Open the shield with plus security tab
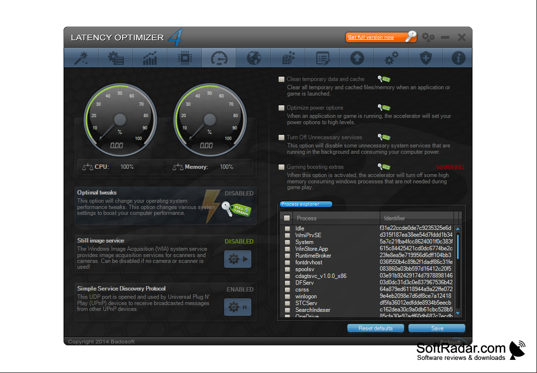 [x=426, y=58]
